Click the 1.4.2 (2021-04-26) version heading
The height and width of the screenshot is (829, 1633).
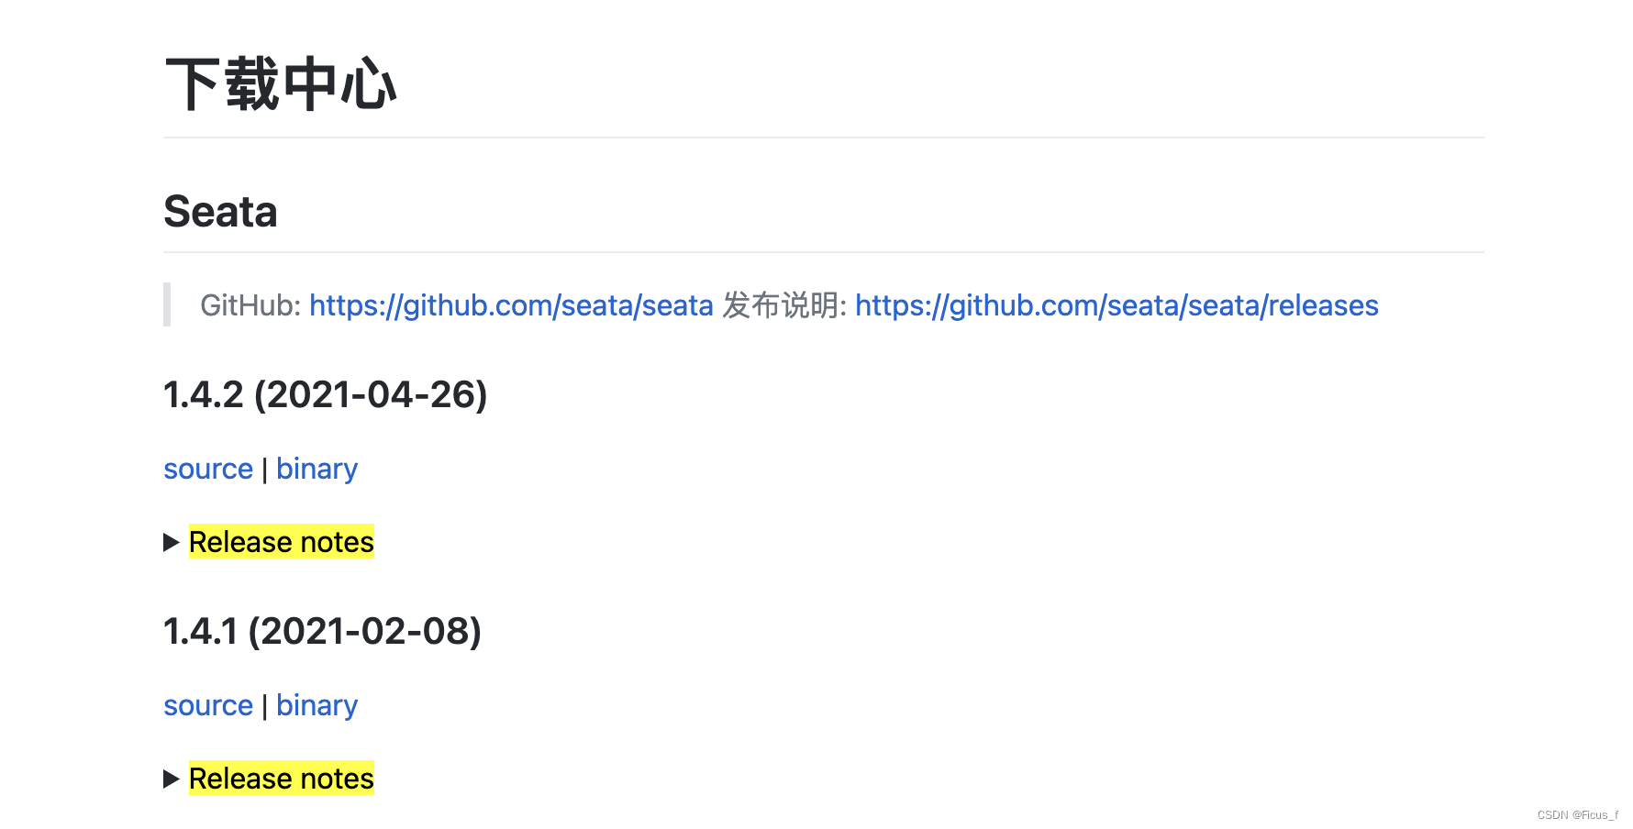pyautogui.click(x=326, y=395)
